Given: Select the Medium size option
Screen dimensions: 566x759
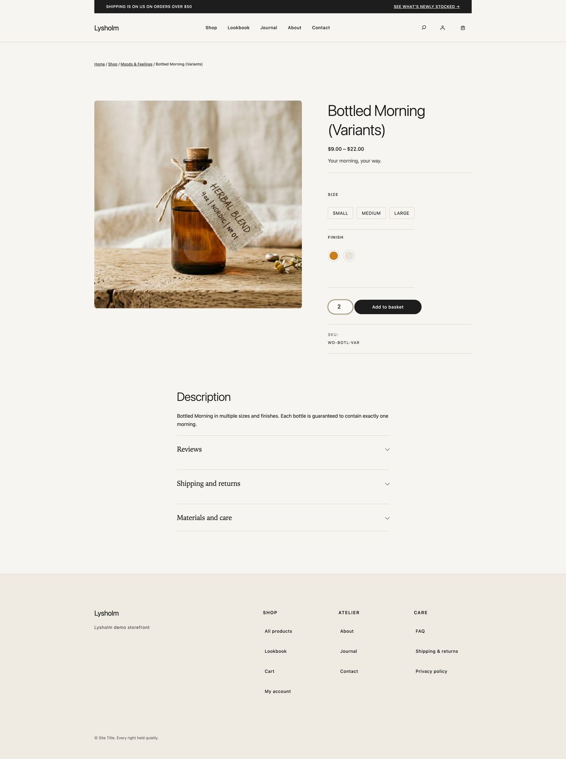Looking at the screenshot, I should (371, 213).
